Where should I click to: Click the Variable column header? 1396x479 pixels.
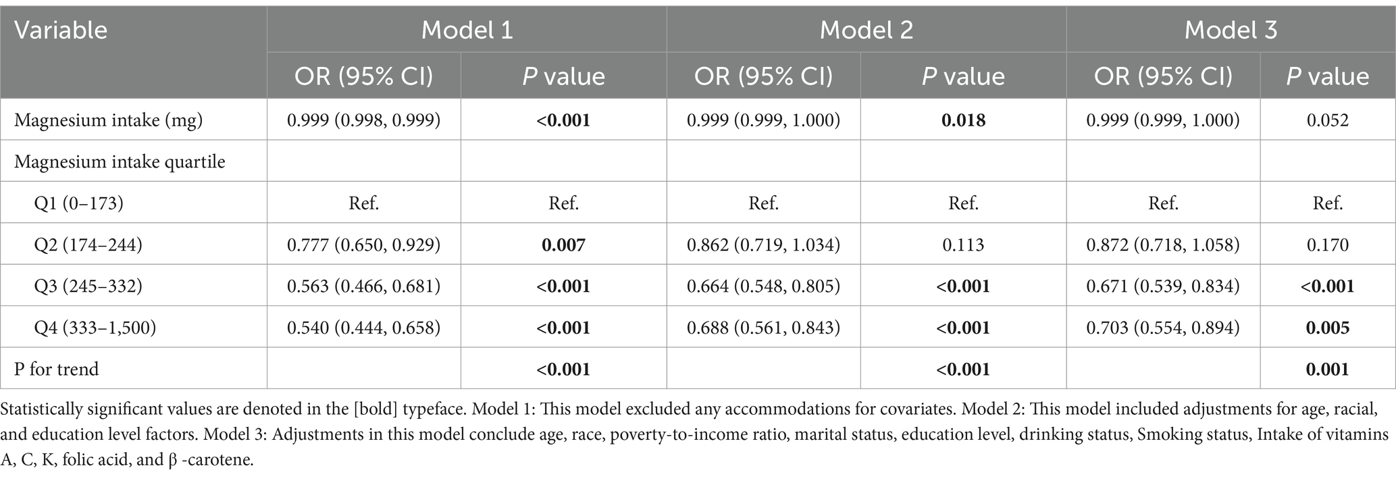point(61,30)
